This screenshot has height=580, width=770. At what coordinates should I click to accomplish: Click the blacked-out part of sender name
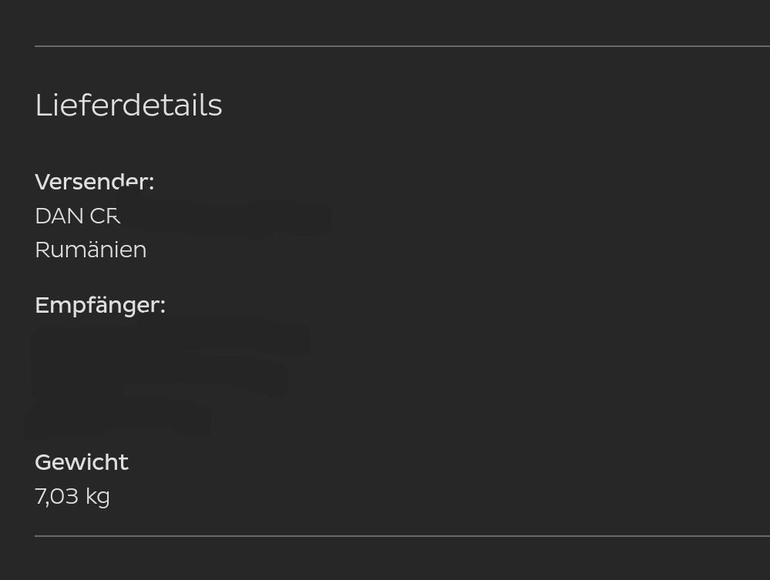point(226,217)
